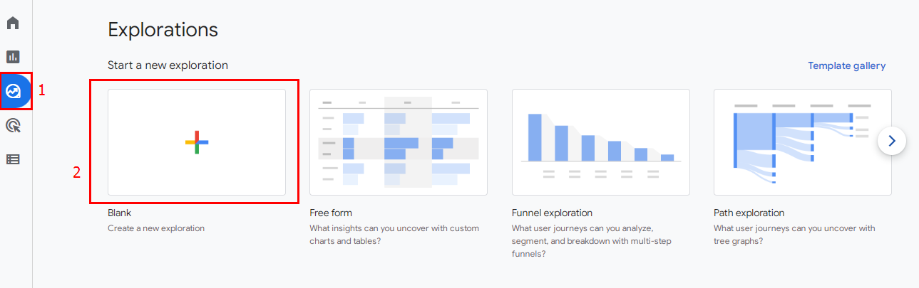Open the Template gallery link
The height and width of the screenshot is (288, 919).
point(846,65)
